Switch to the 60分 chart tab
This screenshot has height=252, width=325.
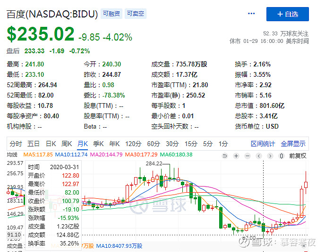point(154,144)
